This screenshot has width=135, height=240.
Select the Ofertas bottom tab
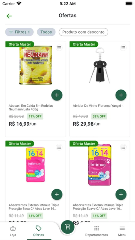coord(39,231)
